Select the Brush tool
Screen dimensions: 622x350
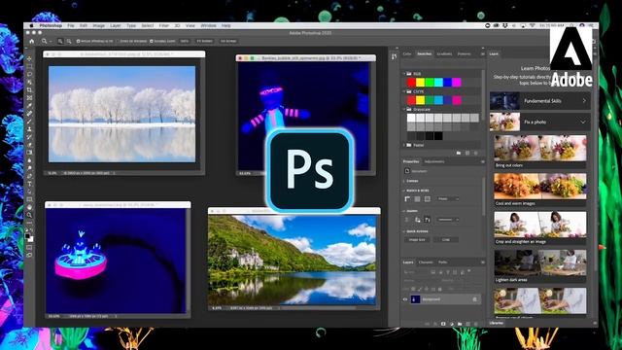[29, 122]
